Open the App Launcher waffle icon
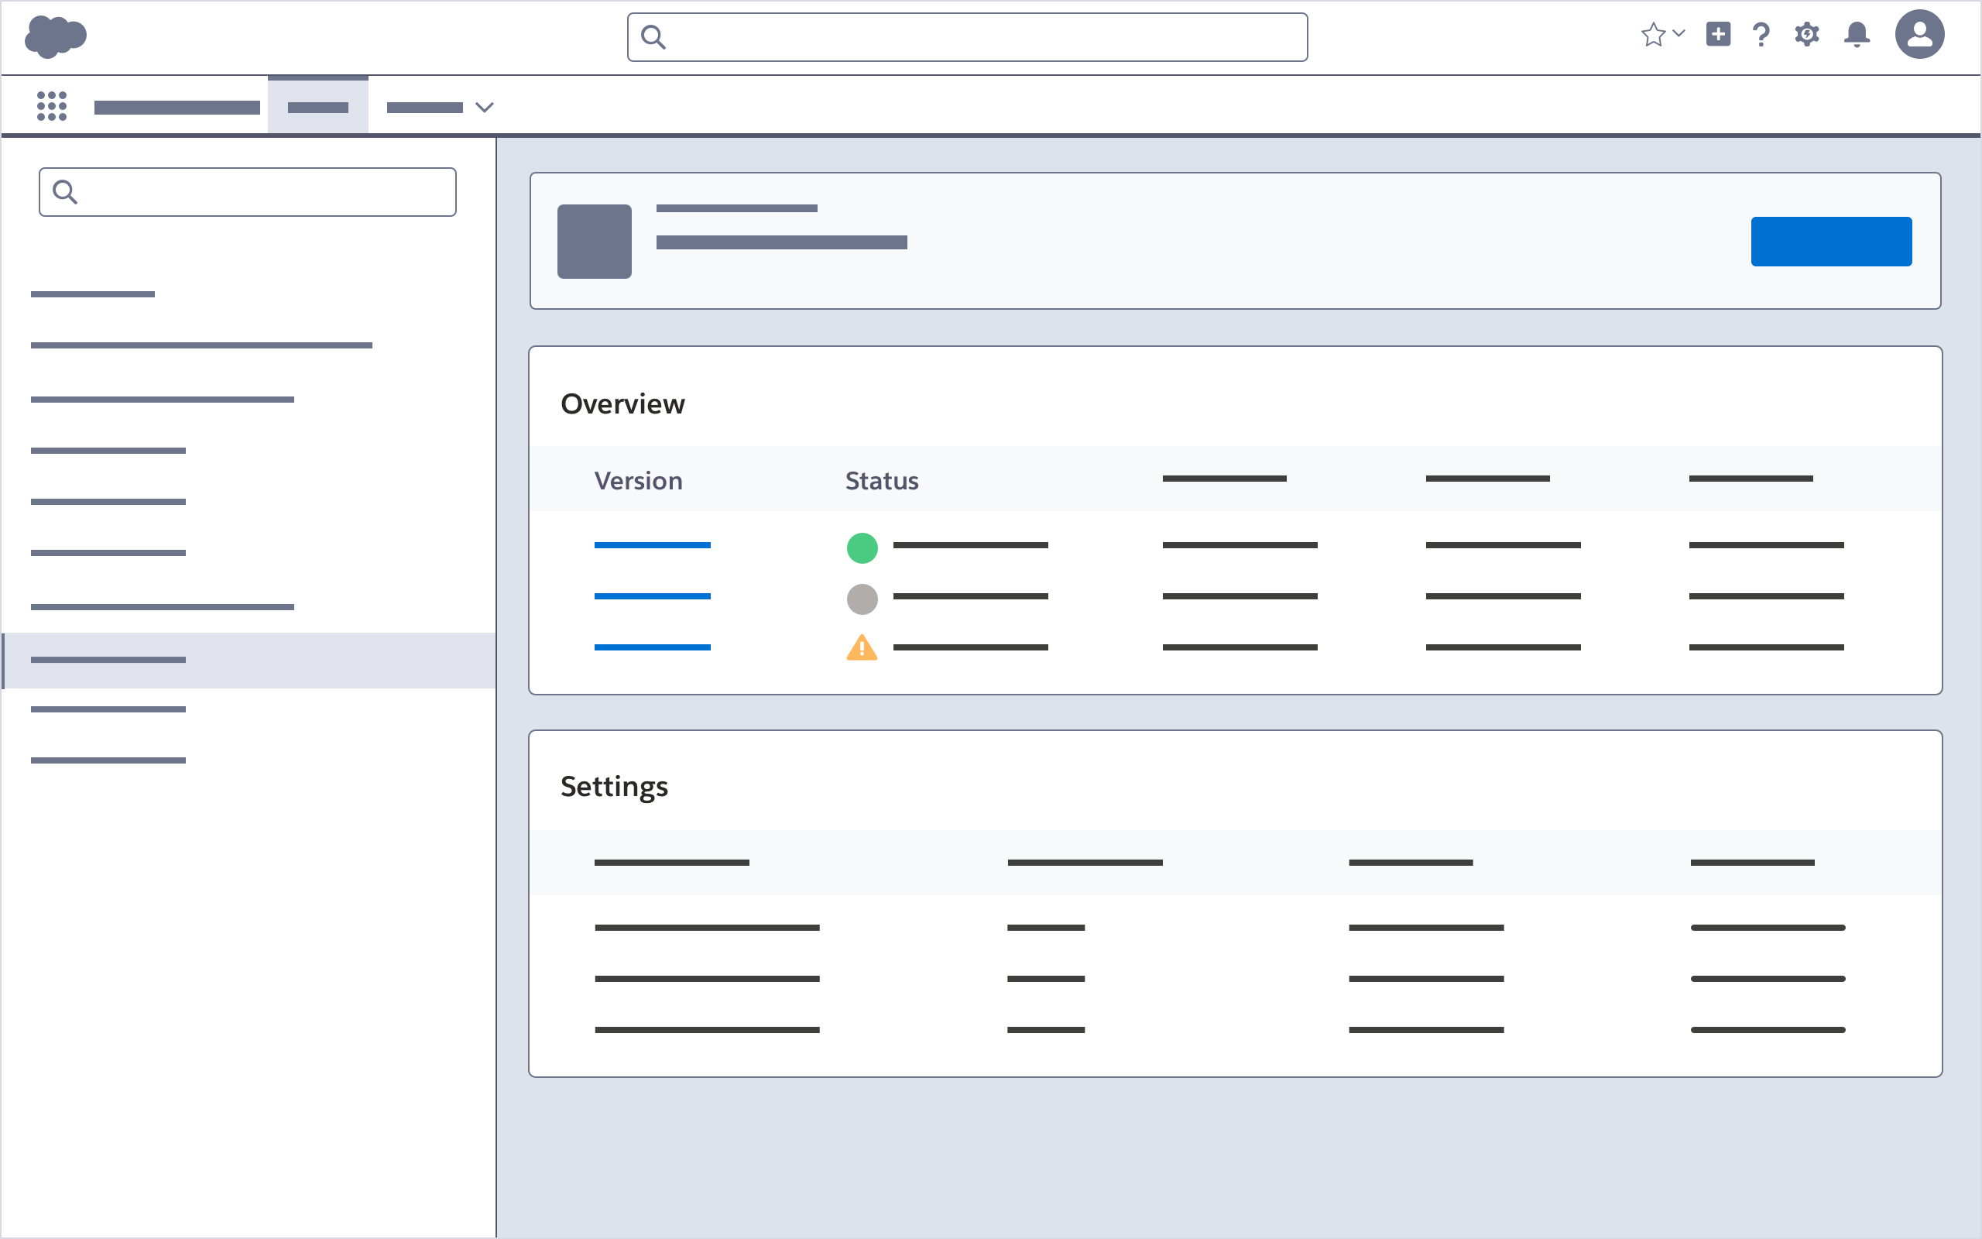The width and height of the screenshot is (1982, 1239). [x=52, y=105]
